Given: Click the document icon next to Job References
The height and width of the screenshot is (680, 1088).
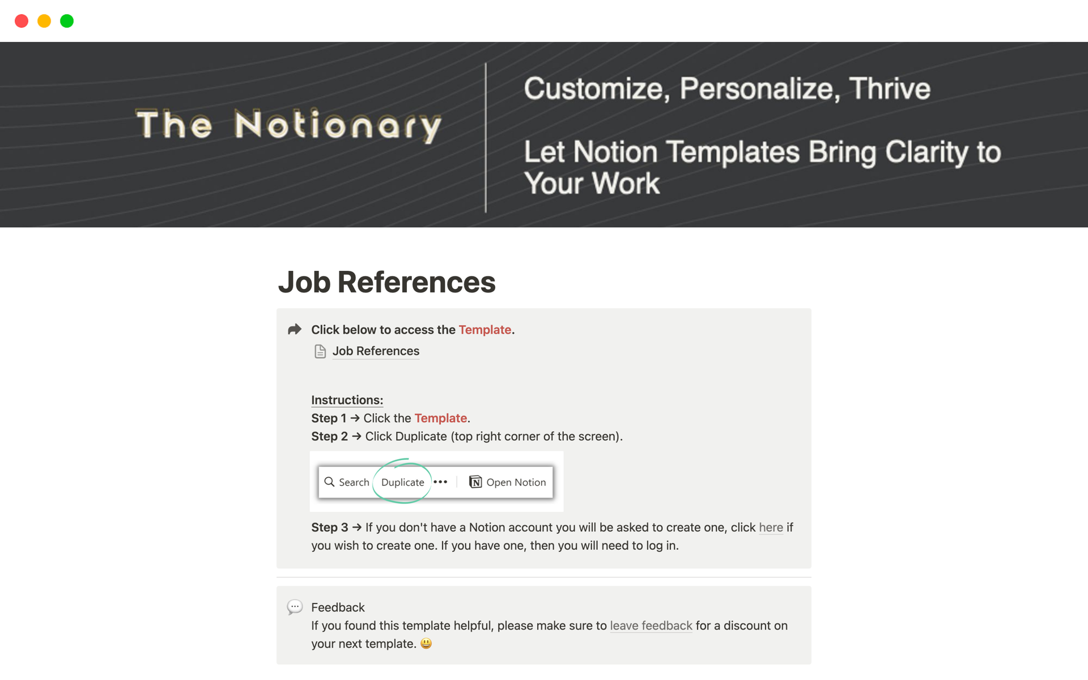Looking at the screenshot, I should tap(320, 351).
